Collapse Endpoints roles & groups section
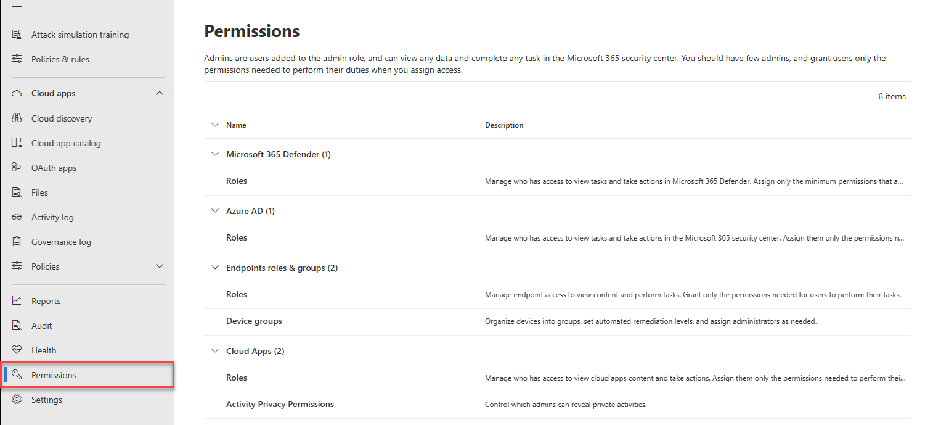The width and height of the screenshot is (925, 425). coord(215,268)
